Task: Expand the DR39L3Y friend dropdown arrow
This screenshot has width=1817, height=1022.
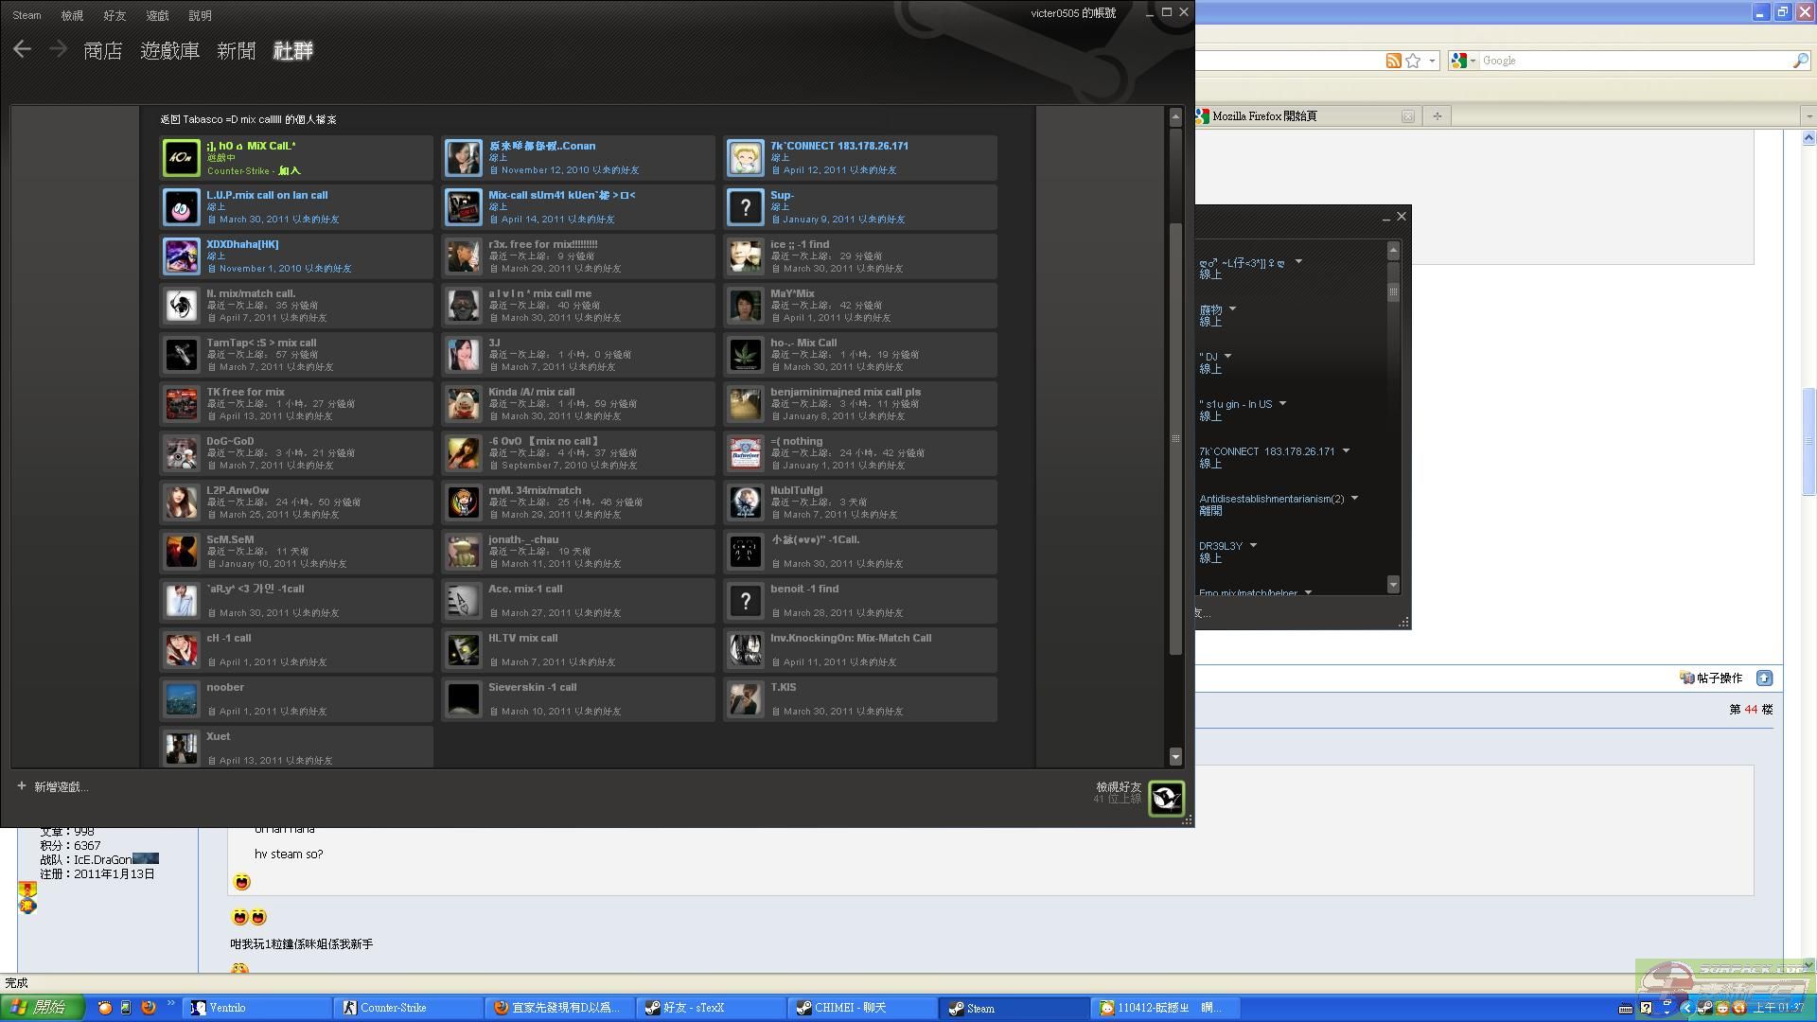Action: click(x=1253, y=545)
